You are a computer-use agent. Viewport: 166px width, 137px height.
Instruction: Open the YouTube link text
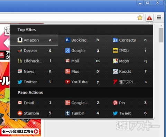point(80,82)
